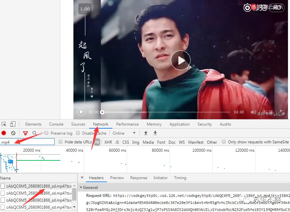This screenshot has height=212, width=290.
Task: Select the Timing detail tab
Action: (x=180, y=178)
